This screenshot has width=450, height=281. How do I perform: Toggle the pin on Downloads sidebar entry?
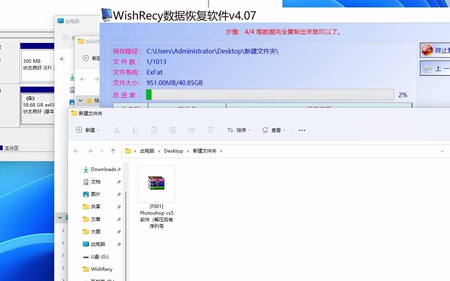pyautogui.click(x=118, y=169)
